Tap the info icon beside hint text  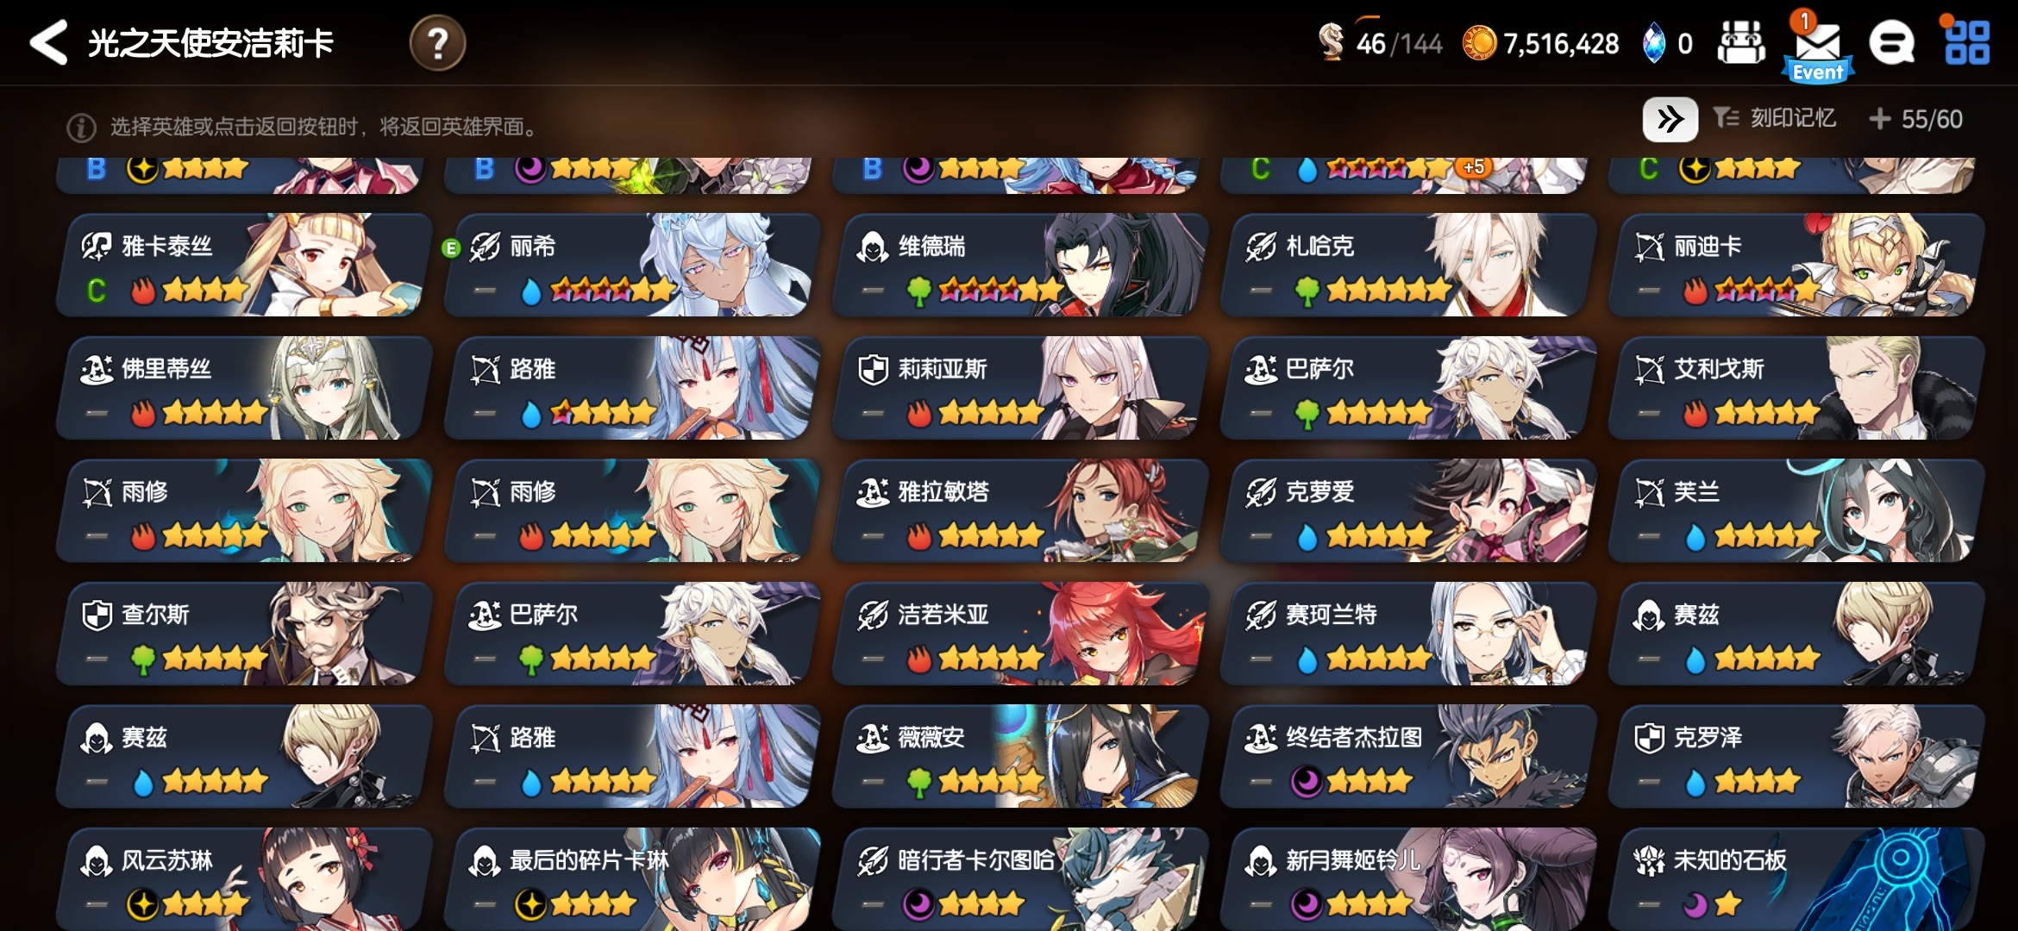[81, 128]
